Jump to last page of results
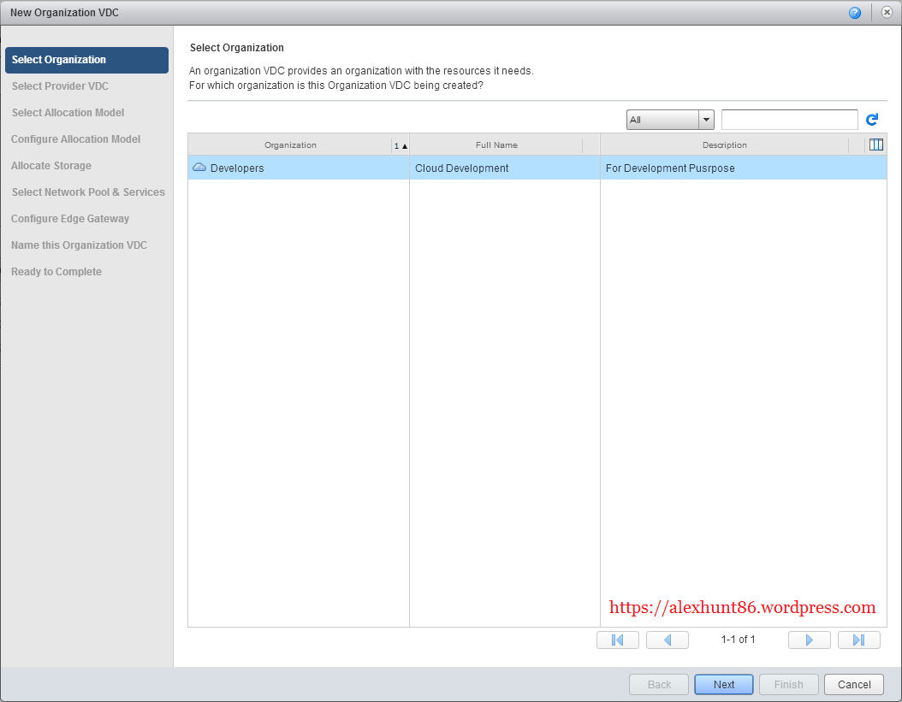902x702 pixels. coord(858,640)
